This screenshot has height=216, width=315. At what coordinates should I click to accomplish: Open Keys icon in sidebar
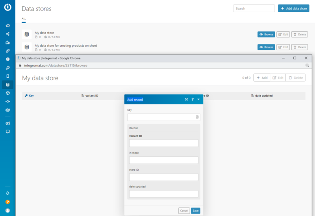coord(7,68)
